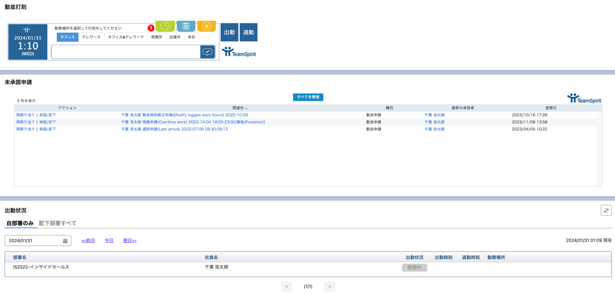This screenshot has height=295, width=615.
Task: Click employee name 千葉 浩太朗 in attendance table
Action: tap(217, 267)
